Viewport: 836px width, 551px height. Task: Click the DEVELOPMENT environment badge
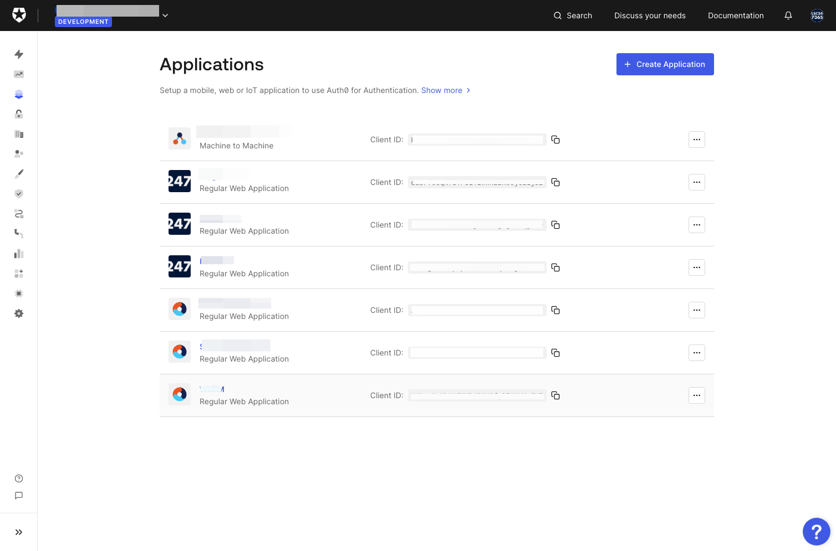pyautogui.click(x=83, y=22)
